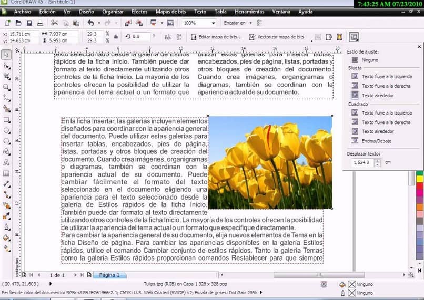
Task: Open the 100% zoom level dropdown
Action: point(213,23)
